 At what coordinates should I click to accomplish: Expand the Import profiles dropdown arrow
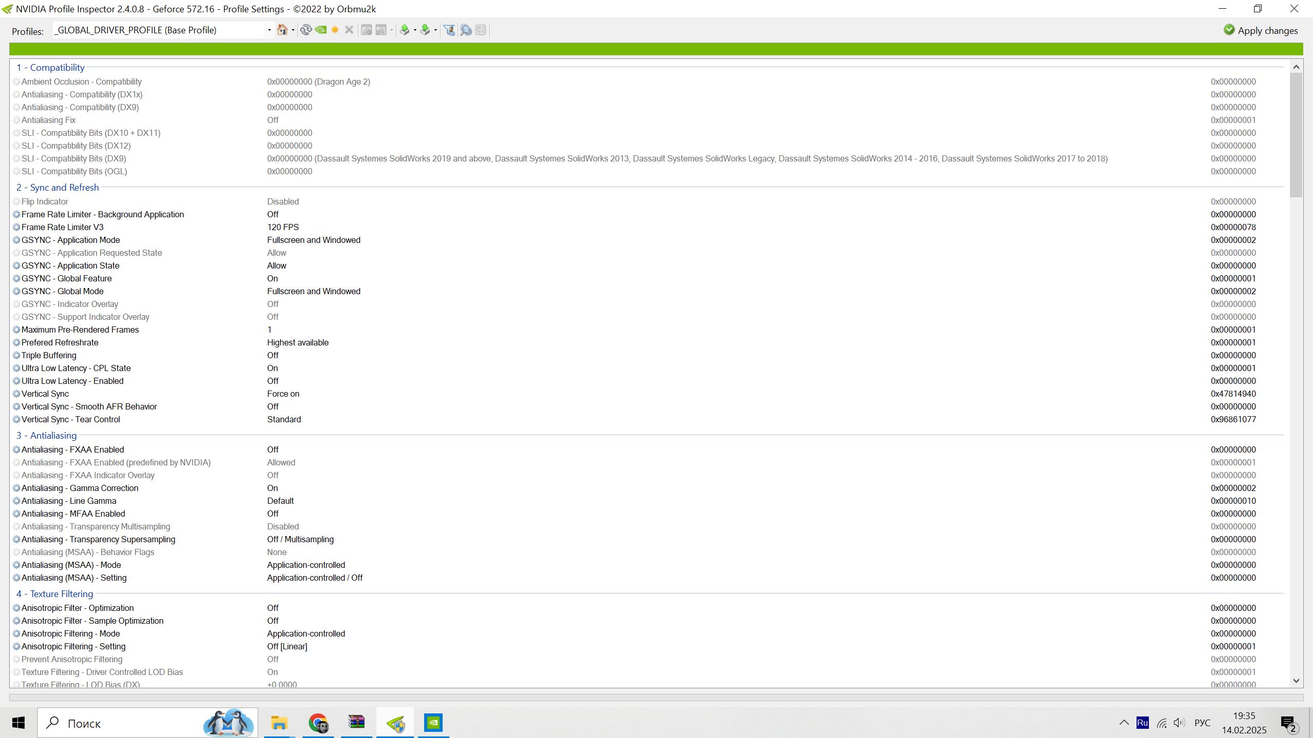coord(435,30)
